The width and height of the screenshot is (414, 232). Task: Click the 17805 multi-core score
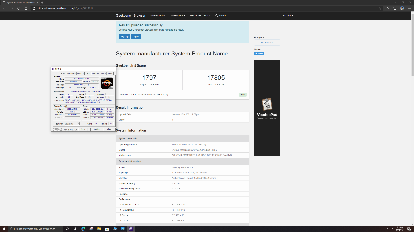pos(216,78)
